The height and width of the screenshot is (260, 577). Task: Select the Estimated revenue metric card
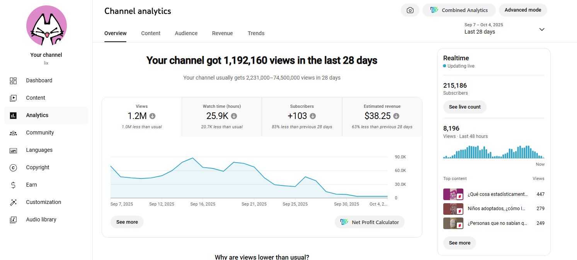[x=382, y=117]
